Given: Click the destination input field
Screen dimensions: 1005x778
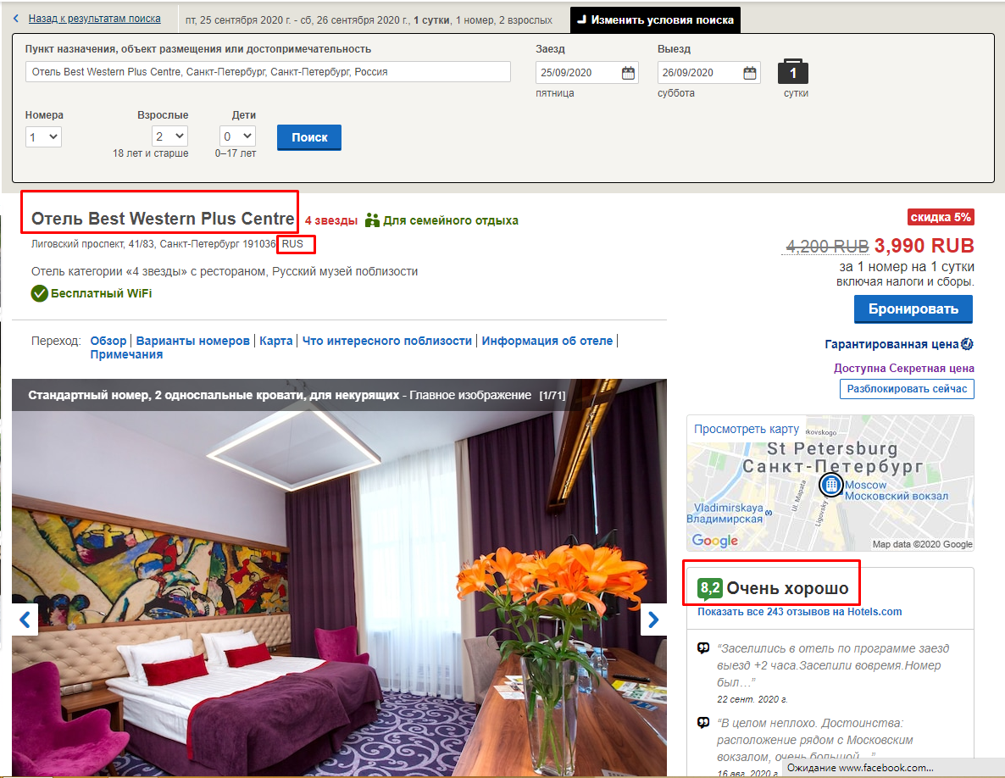Looking at the screenshot, I should pos(268,72).
